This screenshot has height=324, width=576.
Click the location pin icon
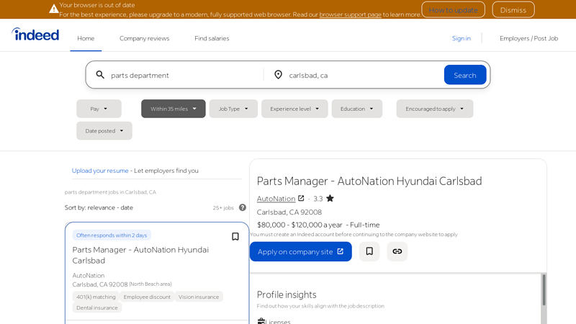pos(278,75)
